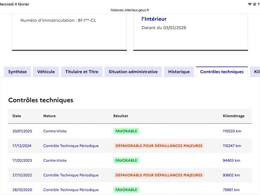Switch to the Véhicule tab
Image resolution: width=260 pixels, height=195 pixels.
46,72
